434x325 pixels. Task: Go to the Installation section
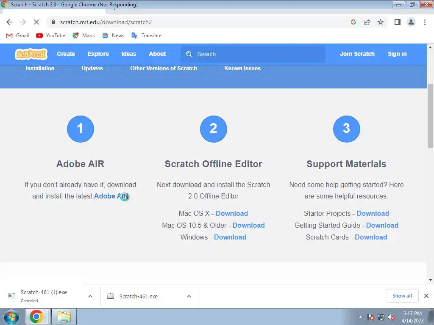tap(40, 68)
